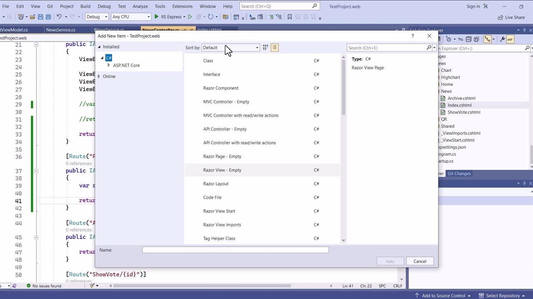Click the Save All toolbar icon

(x=48, y=17)
